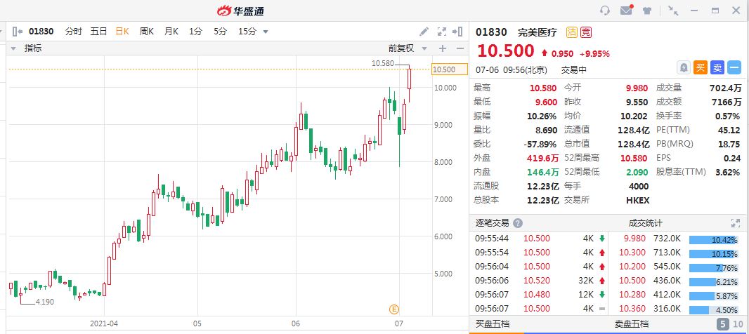
Task: Open the messages envelope icon
Action: tap(626, 11)
